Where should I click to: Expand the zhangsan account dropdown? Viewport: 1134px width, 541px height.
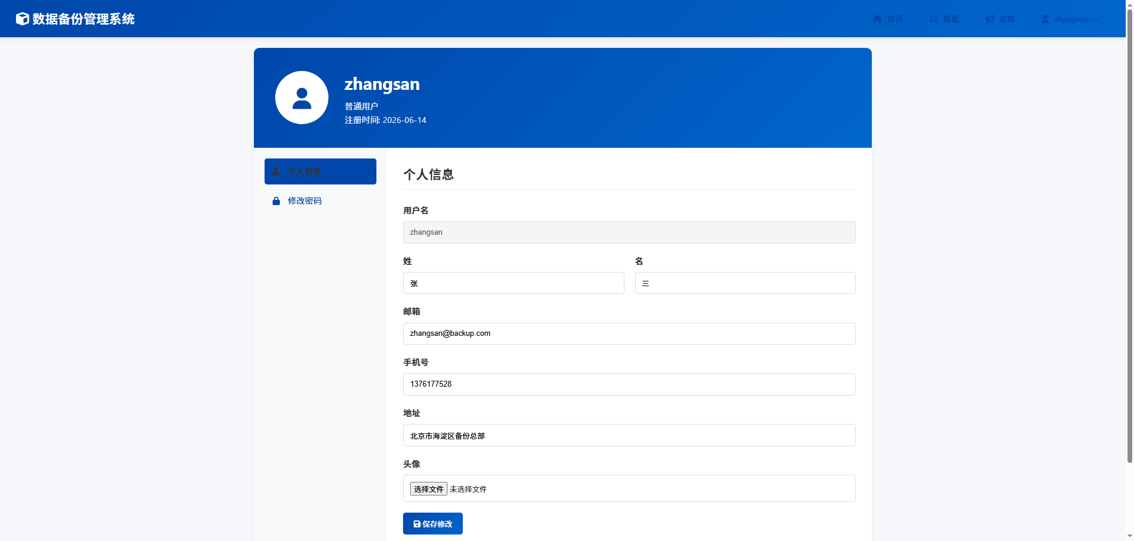pyautogui.click(x=1070, y=19)
